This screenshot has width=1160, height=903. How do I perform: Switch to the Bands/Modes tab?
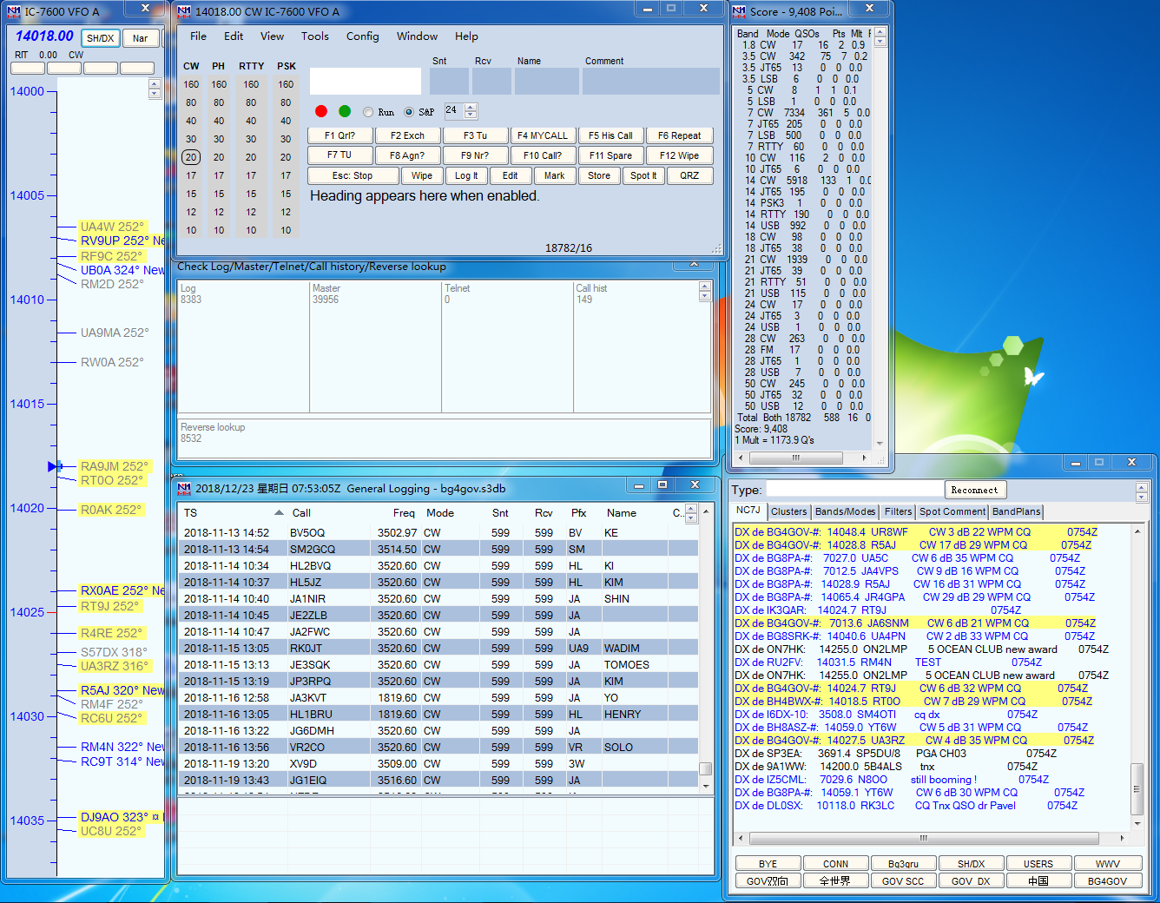tap(846, 512)
